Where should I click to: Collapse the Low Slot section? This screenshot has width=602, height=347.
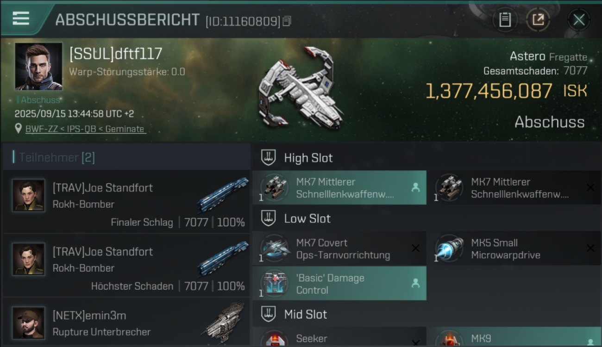(268, 218)
